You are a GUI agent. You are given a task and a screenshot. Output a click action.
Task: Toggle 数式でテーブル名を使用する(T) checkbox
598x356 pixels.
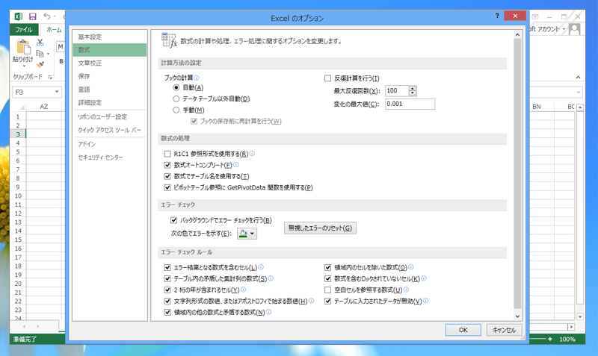coord(167,176)
